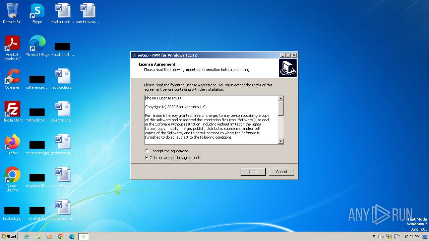Screen dimensions: 429x241
Task: Select 'I do not accept the agreement'
Action: click(172, 158)
